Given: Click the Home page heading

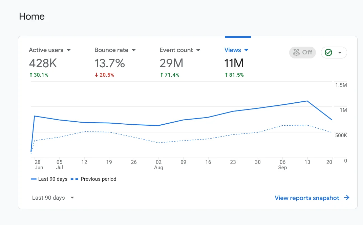Looking at the screenshot, I should 32,17.
